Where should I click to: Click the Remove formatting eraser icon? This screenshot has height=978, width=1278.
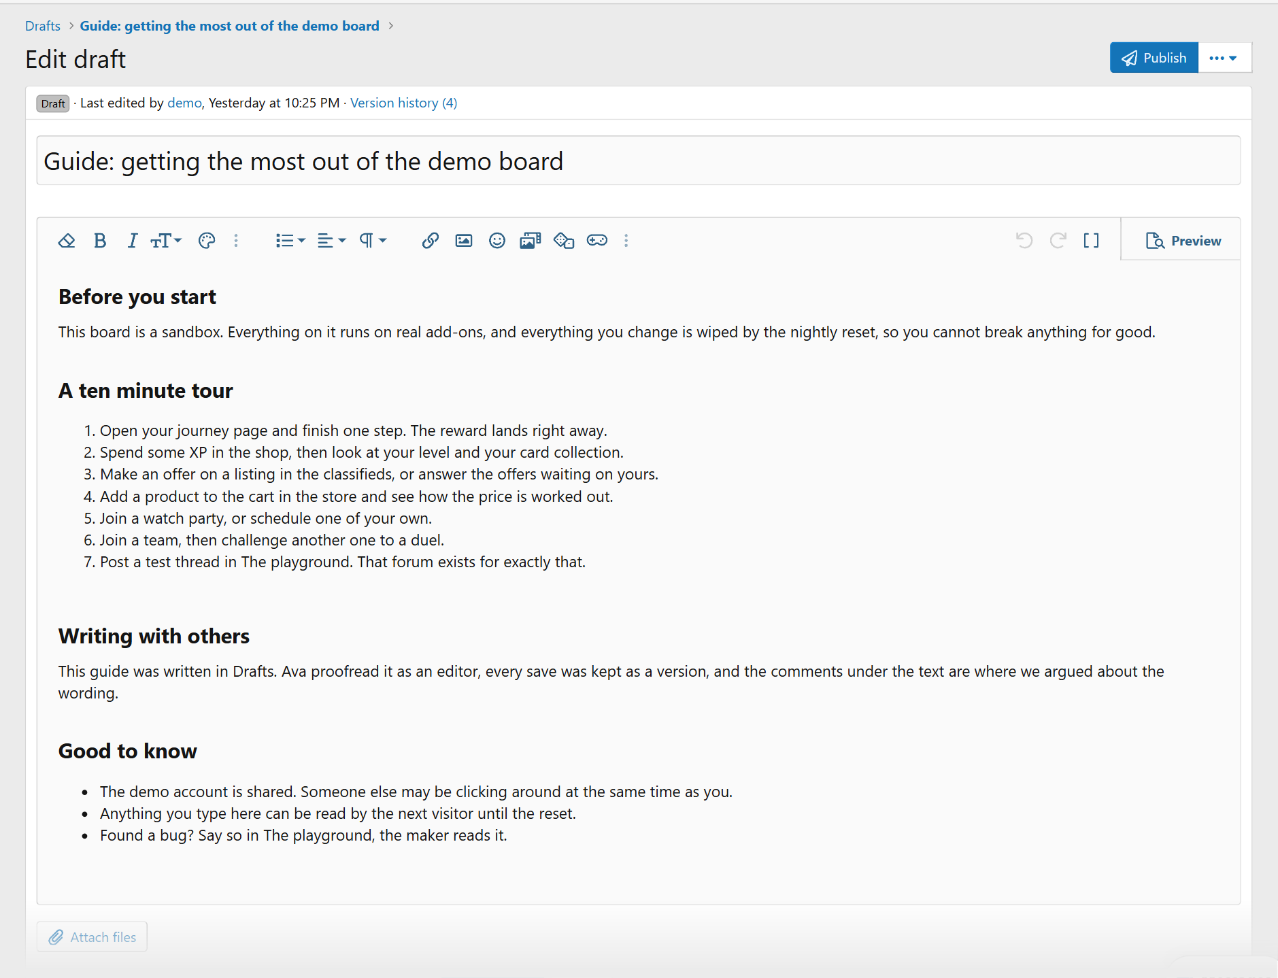67,241
